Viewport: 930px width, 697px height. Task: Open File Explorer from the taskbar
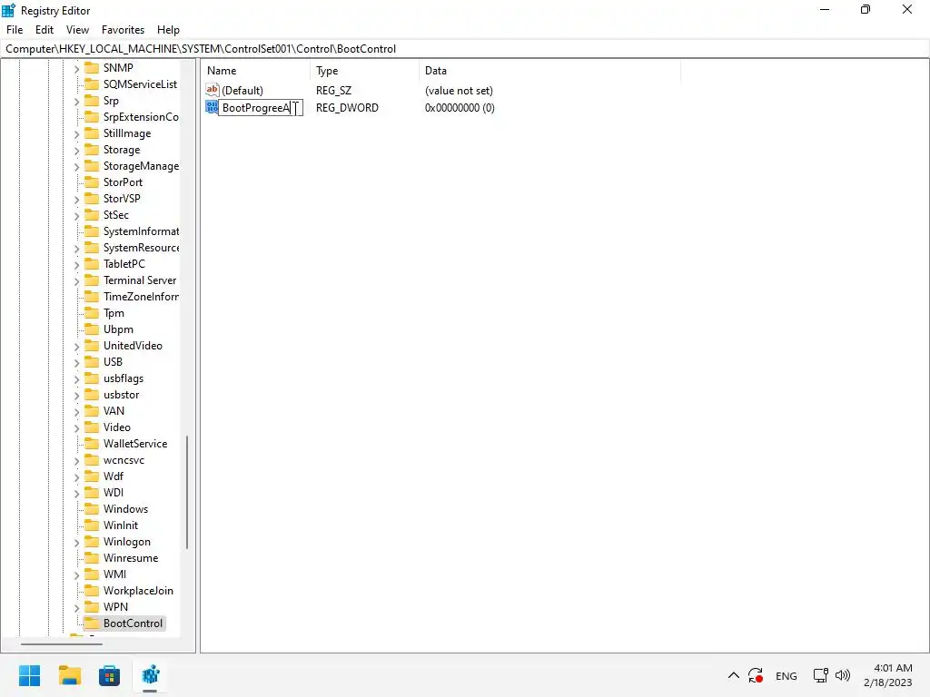(69, 675)
